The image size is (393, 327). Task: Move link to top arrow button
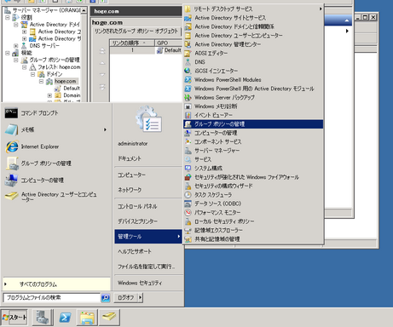click(x=102, y=51)
